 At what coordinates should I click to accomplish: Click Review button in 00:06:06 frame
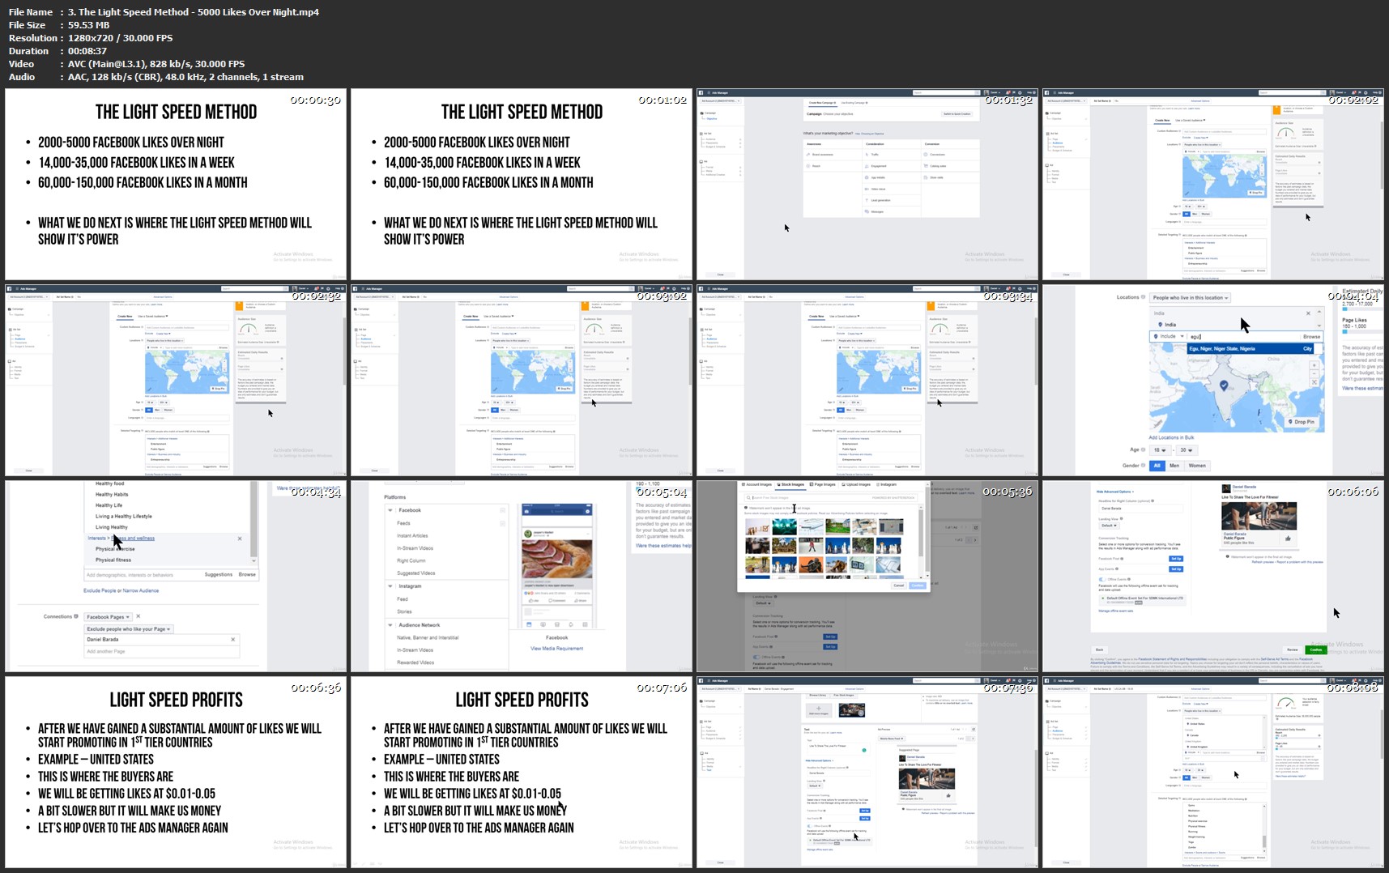(1293, 649)
